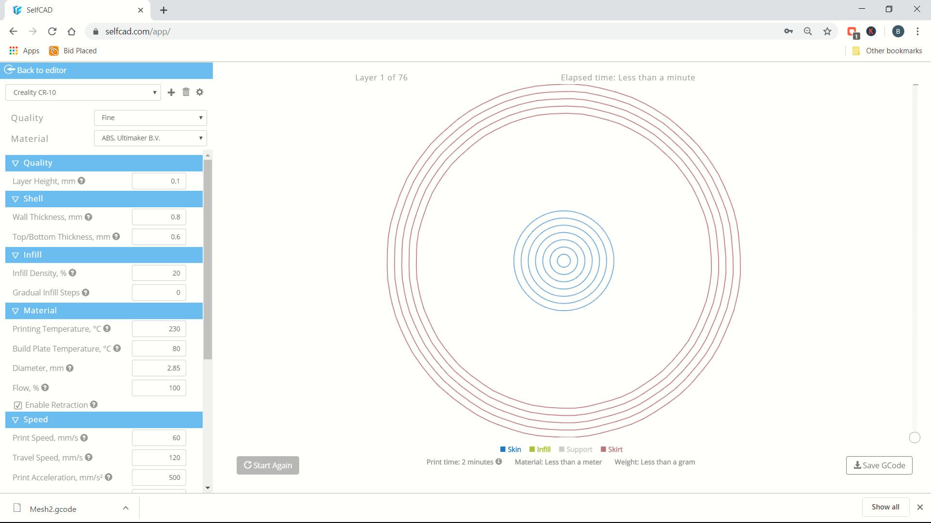
Task: Click Show all downloads
Action: [x=885, y=507]
